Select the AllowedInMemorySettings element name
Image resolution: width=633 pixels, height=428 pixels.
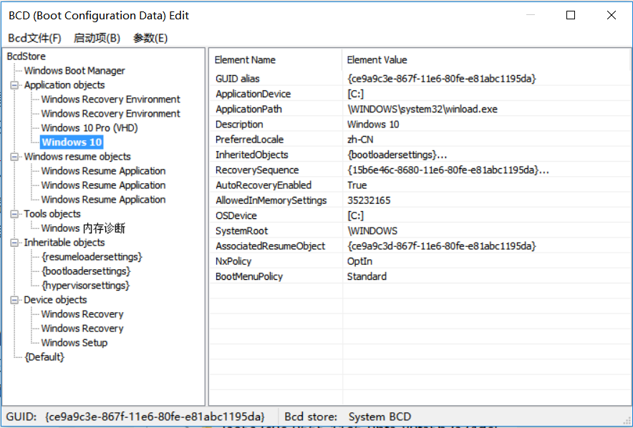click(271, 200)
